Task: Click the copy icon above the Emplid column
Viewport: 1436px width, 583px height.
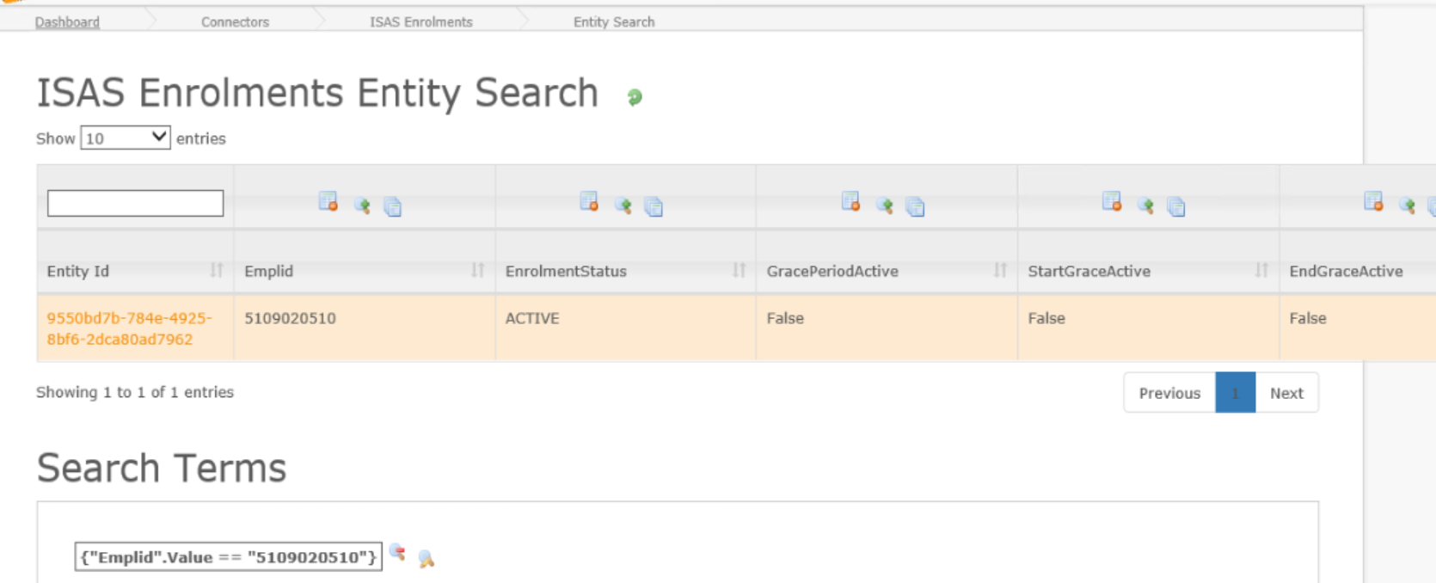Action: (x=393, y=206)
